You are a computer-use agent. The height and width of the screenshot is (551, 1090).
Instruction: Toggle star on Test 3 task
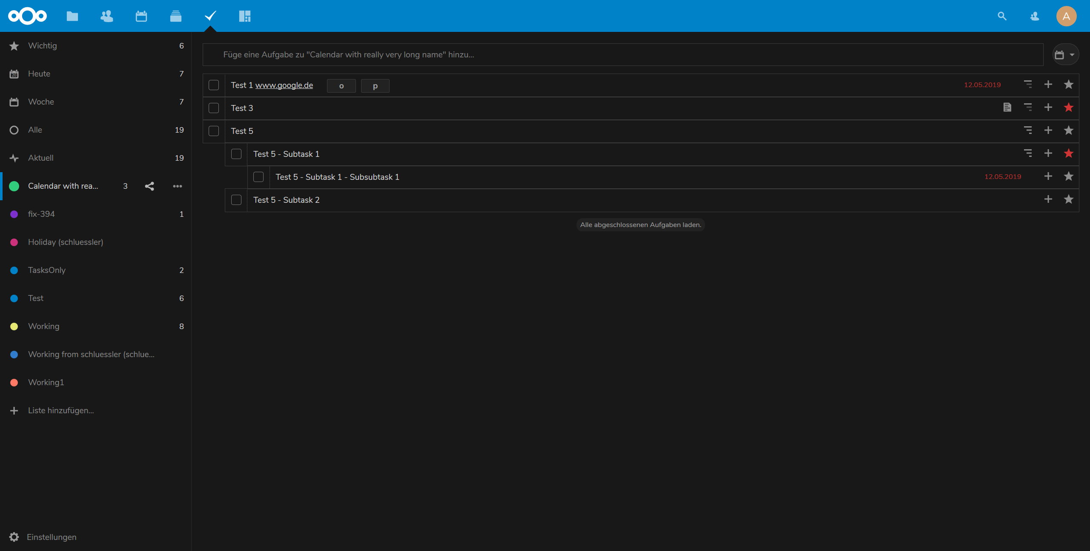point(1069,108)
